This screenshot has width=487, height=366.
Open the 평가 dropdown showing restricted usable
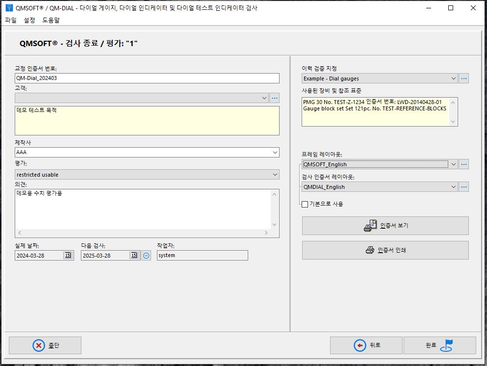point(147,175)
